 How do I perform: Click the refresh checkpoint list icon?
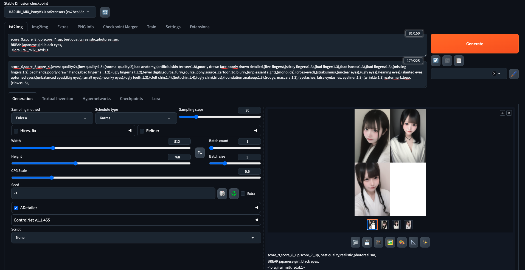pyautogui.click(x=105, y=12)
